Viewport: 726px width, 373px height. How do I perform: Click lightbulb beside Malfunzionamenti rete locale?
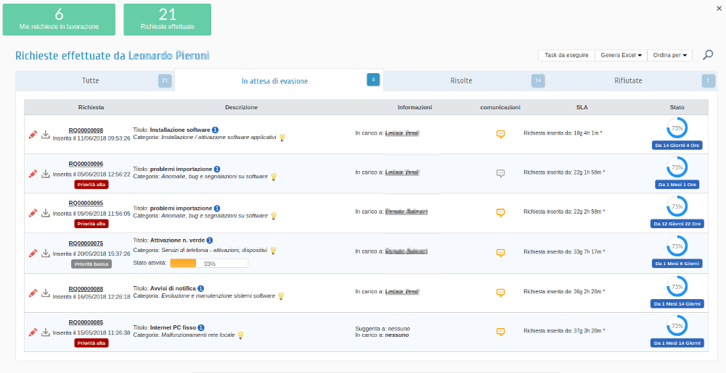pyautogui.click(x=241, y=335)
